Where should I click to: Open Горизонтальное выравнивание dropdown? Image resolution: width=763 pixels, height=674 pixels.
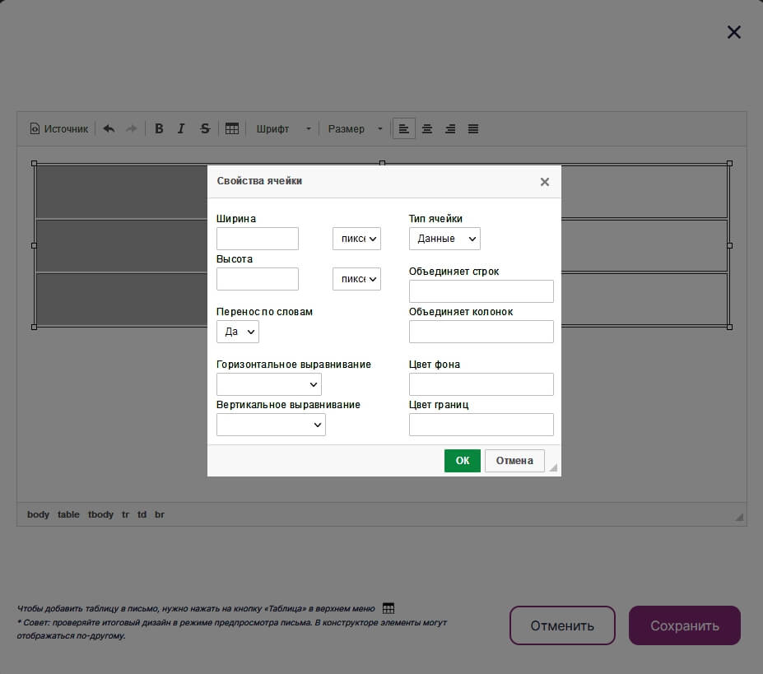coord(269,384)
